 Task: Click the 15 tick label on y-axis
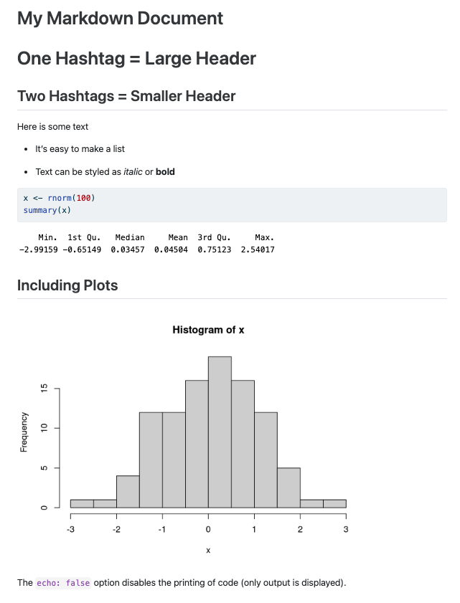[x=44, y=388]
